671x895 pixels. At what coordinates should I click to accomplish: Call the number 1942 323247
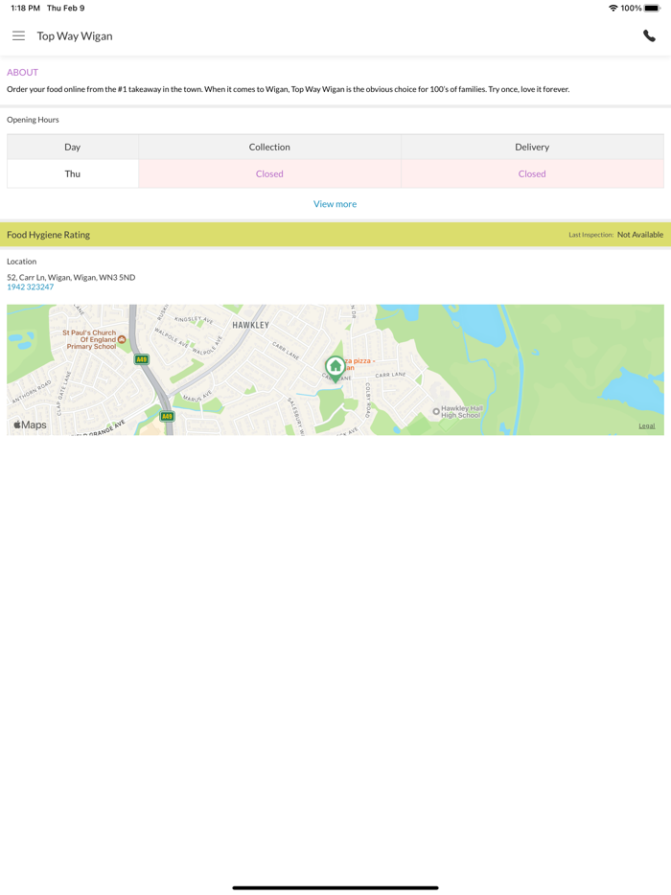pos(31,287)
